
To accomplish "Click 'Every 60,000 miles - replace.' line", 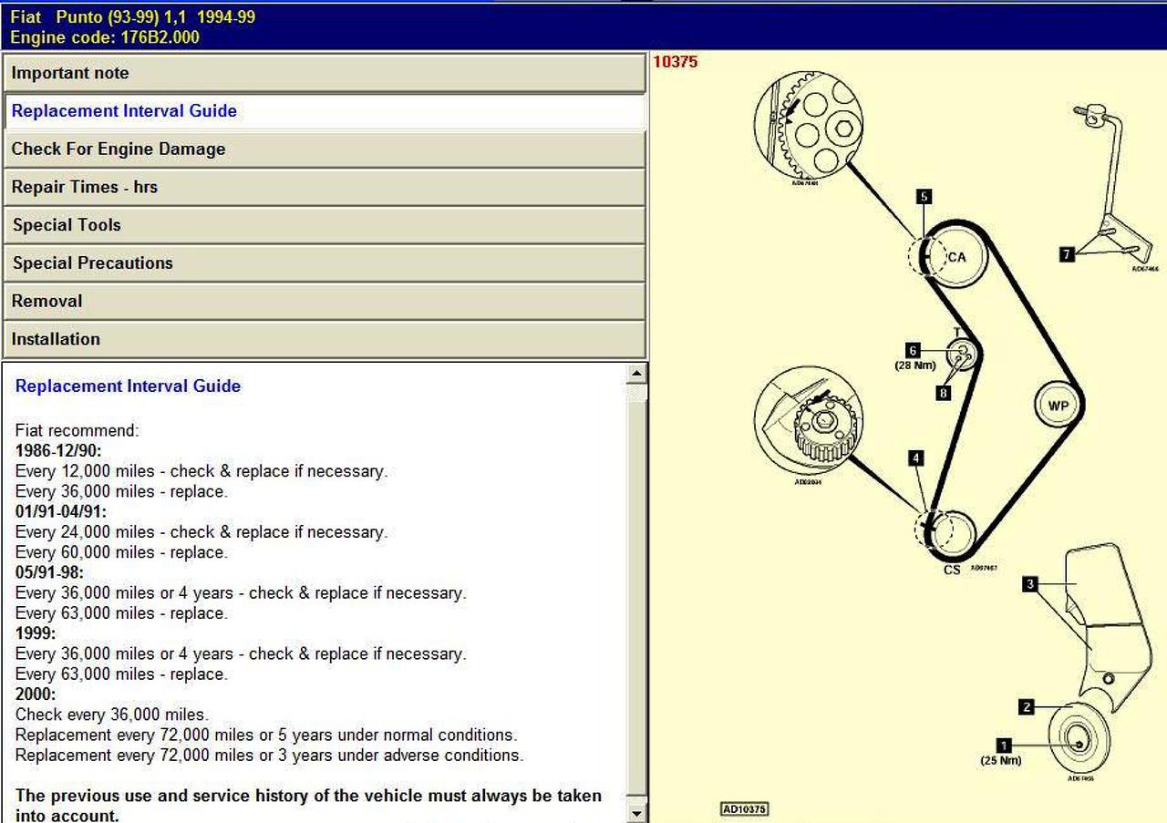I will pyautogui.click(x=121, y=552).
